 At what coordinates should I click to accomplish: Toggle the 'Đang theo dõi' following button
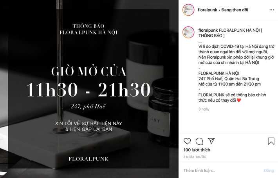click(235, 10)
